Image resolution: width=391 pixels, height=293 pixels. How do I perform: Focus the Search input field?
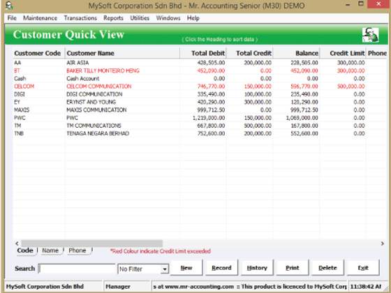pyautogui.click(x=77, y=269)
